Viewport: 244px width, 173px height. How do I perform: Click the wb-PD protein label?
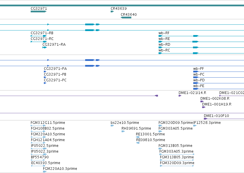point(199,80)
